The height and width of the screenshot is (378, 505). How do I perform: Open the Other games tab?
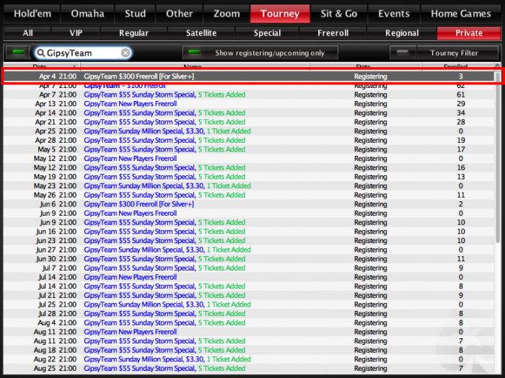[180, 14]
